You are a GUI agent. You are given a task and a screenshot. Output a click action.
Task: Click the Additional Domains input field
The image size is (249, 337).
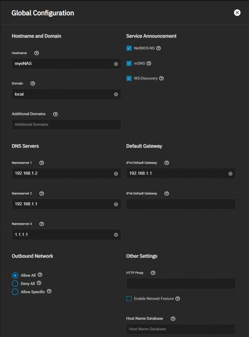coord(66,124)
